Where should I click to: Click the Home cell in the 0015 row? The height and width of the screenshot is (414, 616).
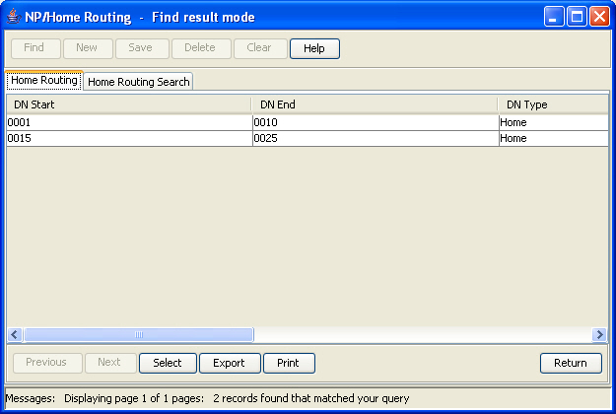[x=554, y=138]
